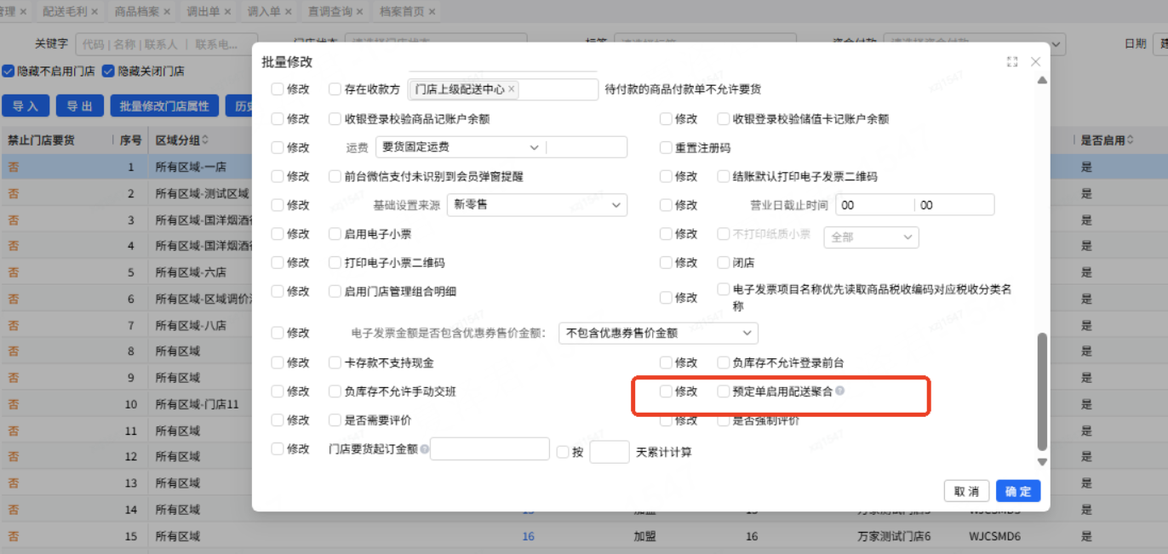
Task: Close the 商品档案 tab with its x
Action: tap(166, 12)
